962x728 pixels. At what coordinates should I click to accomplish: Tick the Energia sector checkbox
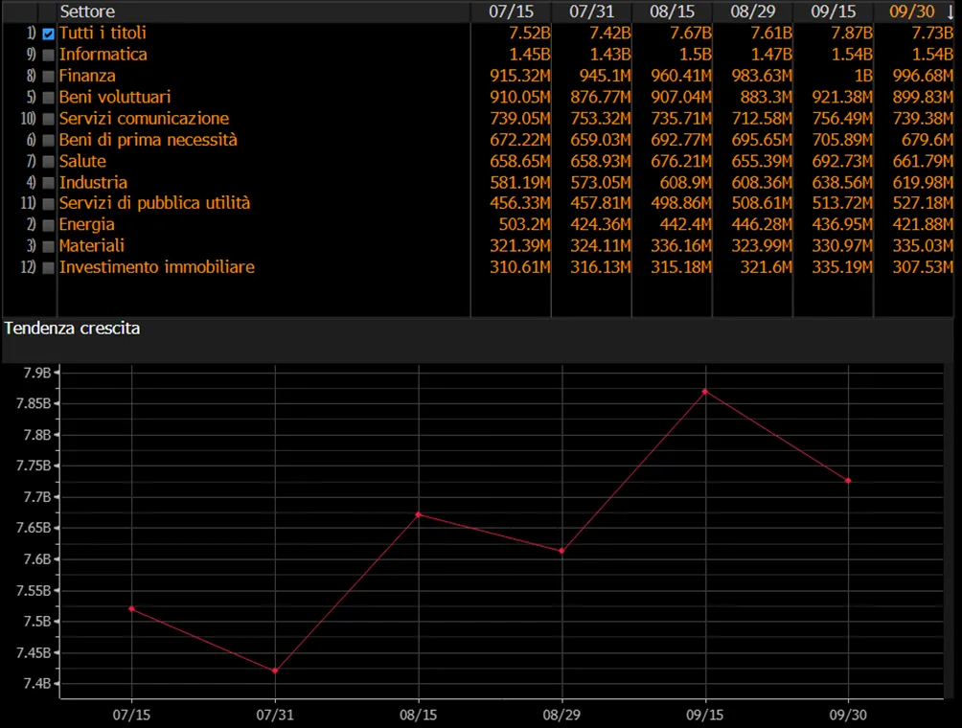click(x=49, y=226)
